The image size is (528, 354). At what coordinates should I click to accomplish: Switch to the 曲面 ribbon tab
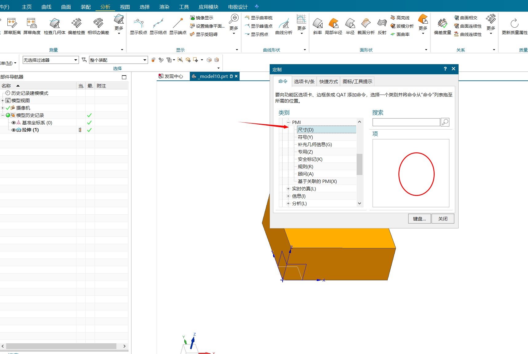point(66,7)
